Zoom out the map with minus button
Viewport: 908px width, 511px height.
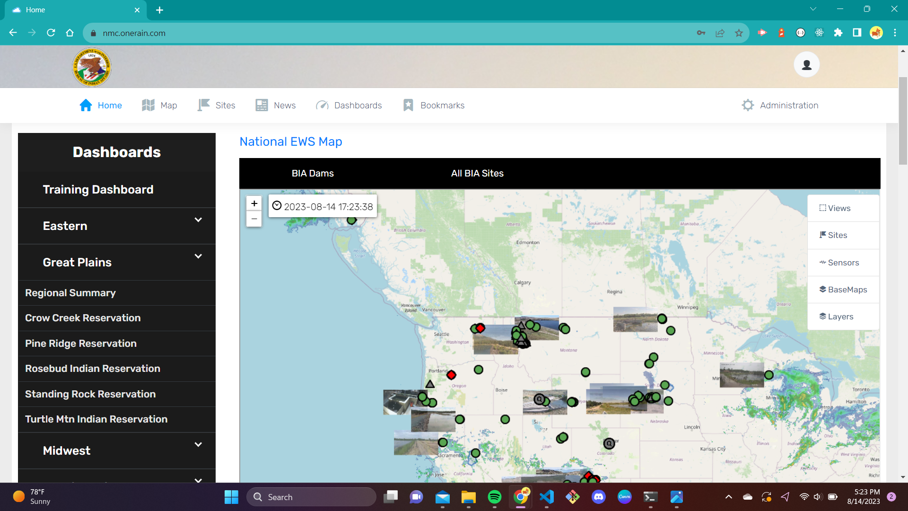[254, 219]
